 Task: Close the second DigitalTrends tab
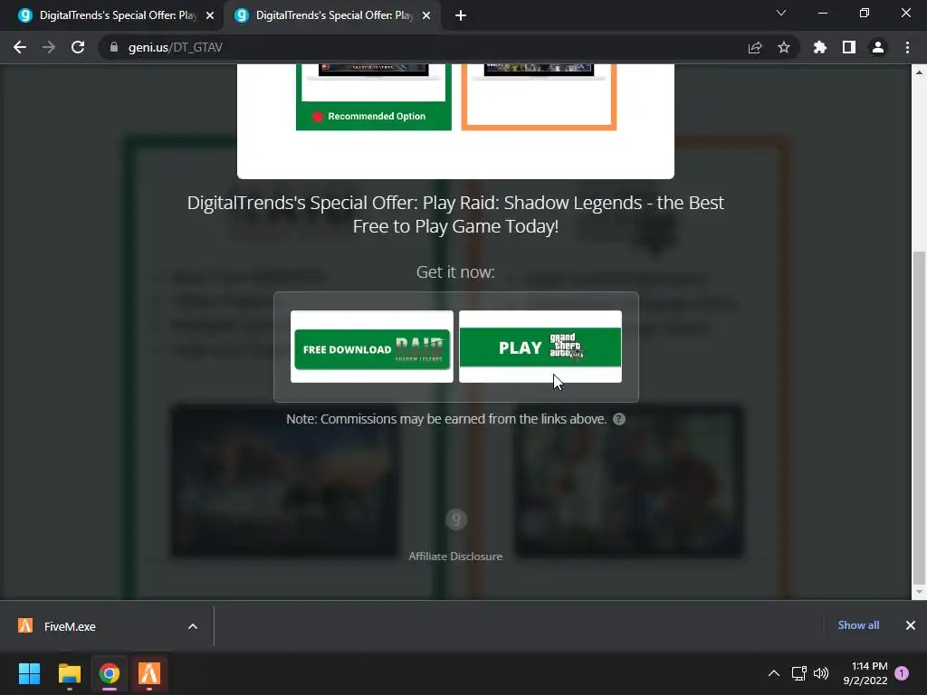coord(426,15)
